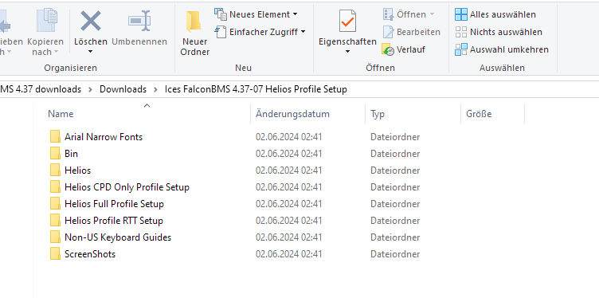
Task: Click the Bin folder name
Action: [72, 154]
